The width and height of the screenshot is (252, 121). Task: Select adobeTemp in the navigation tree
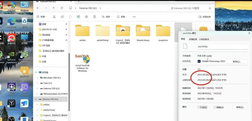(48, 110)
